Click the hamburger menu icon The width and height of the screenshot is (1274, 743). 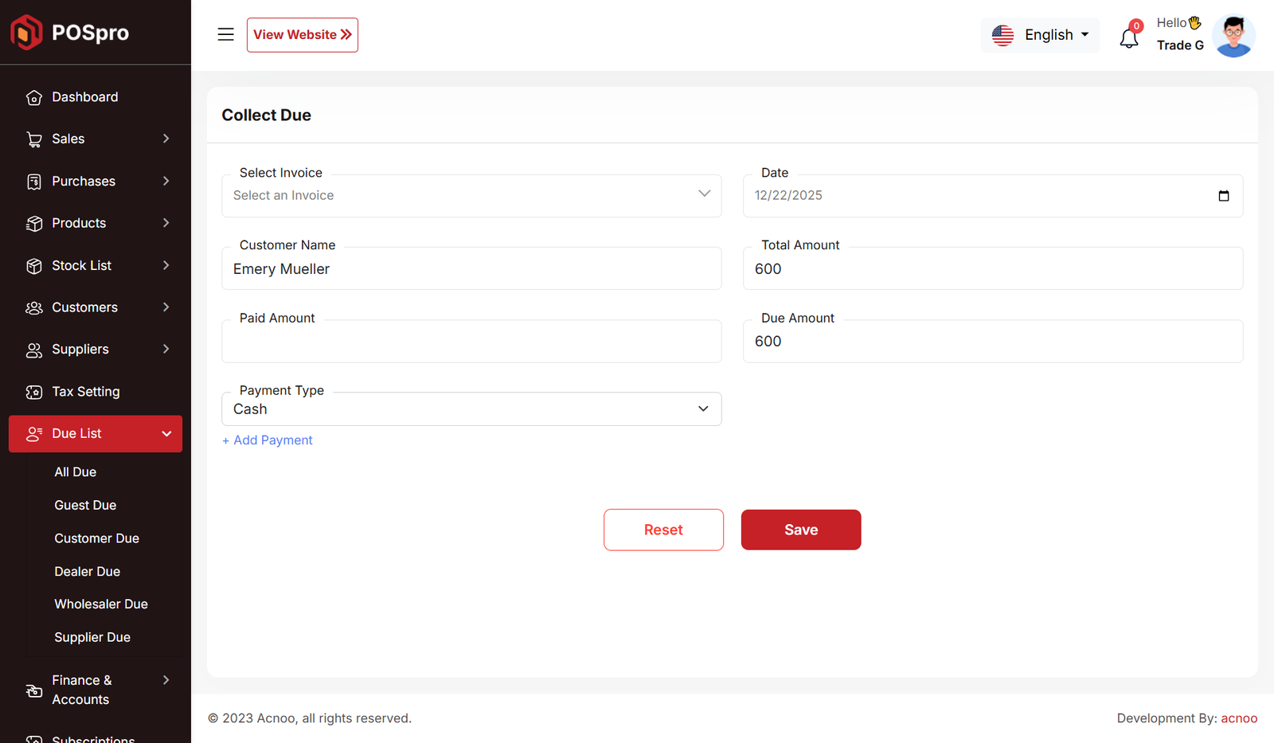coord(225,34)
